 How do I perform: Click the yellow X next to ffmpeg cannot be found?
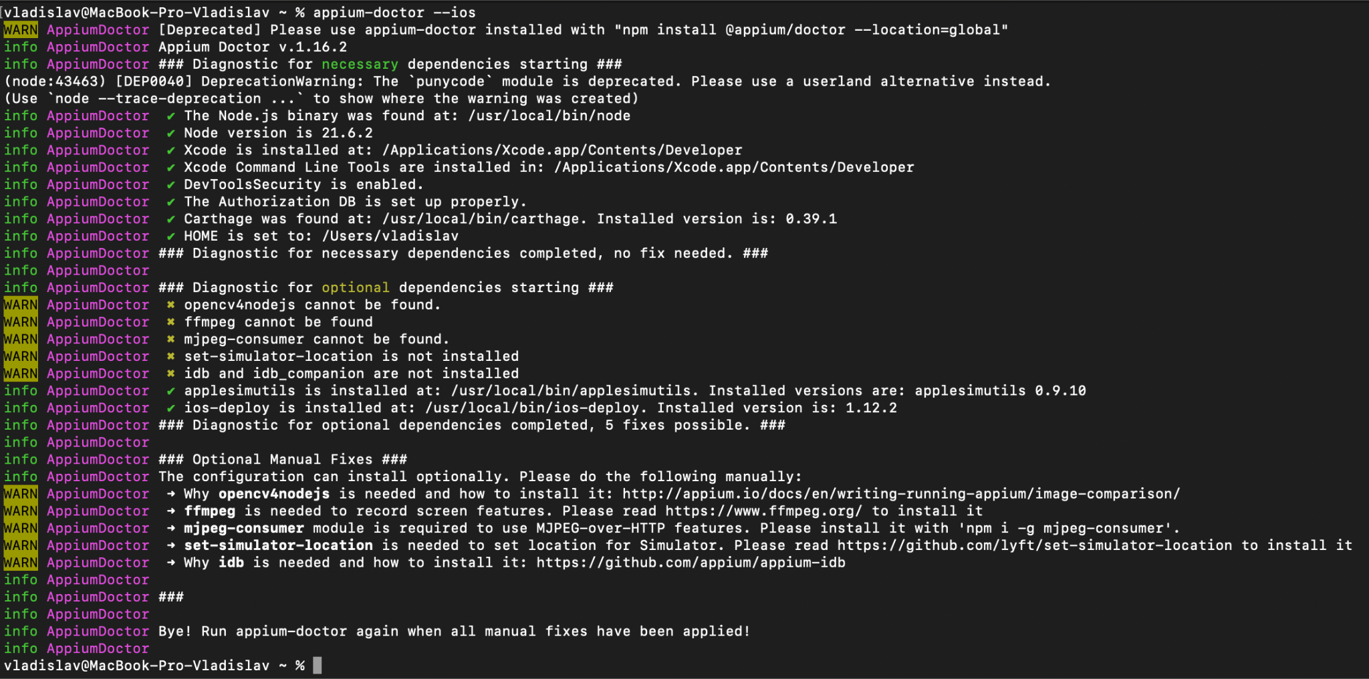point(171,323)
